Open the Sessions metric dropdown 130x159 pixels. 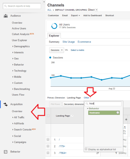click(x=57, y=50)
